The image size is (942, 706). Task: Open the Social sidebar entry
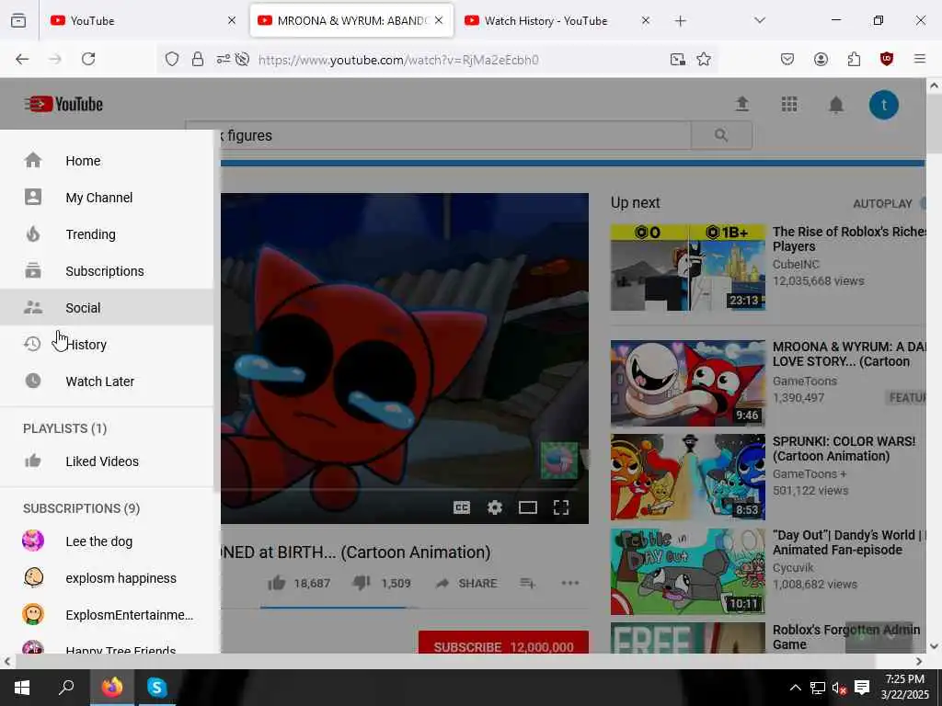107,307
